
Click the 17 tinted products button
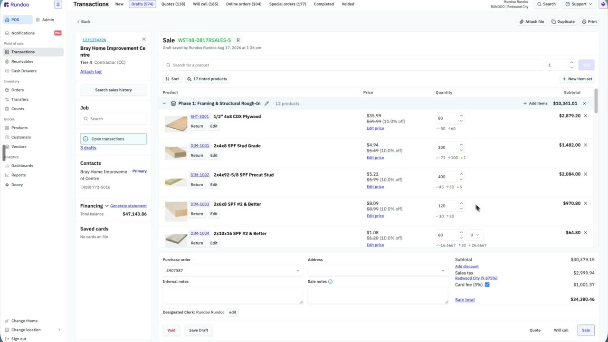click(x=207, y=79)
